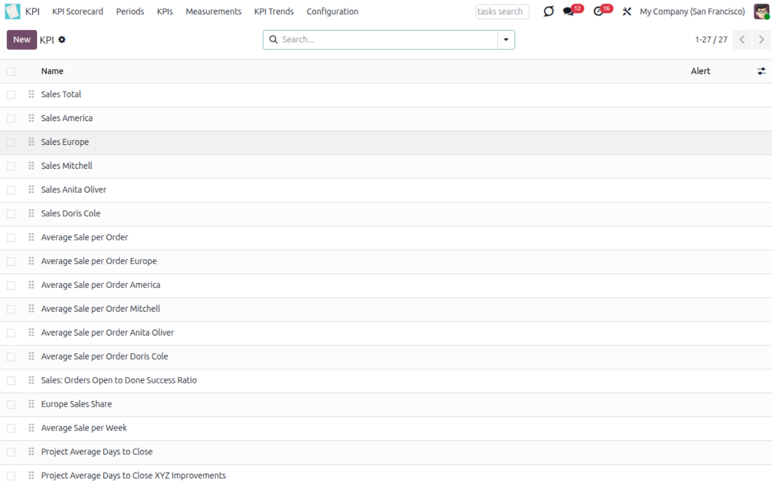
Task: Open the activities clock icon
Action: tap(598, 12)
